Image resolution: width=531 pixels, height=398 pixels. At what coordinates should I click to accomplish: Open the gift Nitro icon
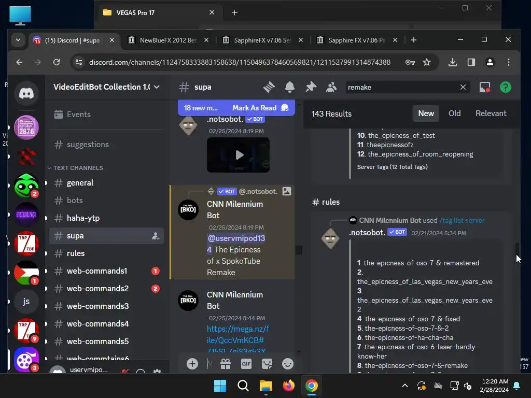tap(226, 364)
